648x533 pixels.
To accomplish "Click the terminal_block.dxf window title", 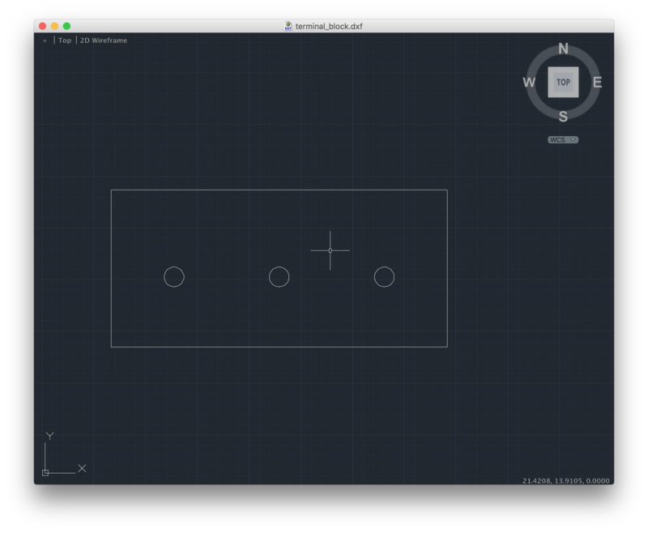I will 329,26.
